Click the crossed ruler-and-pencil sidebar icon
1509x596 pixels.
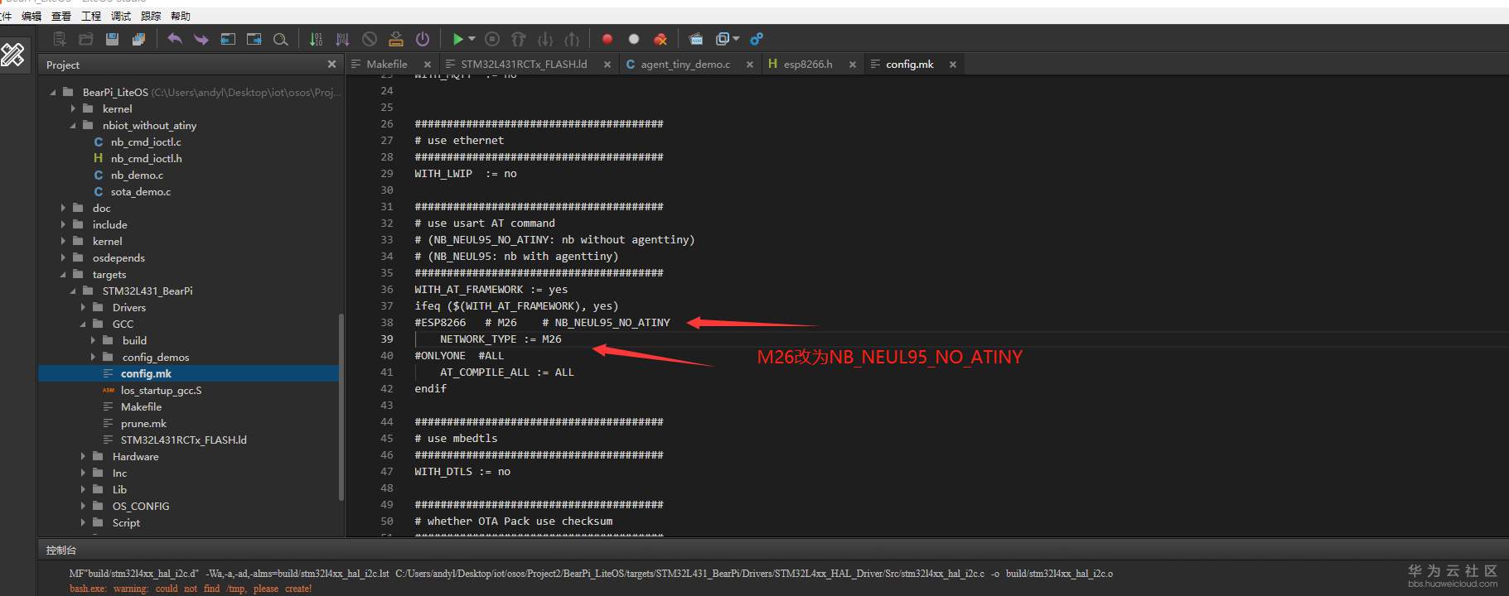point(13,55)
